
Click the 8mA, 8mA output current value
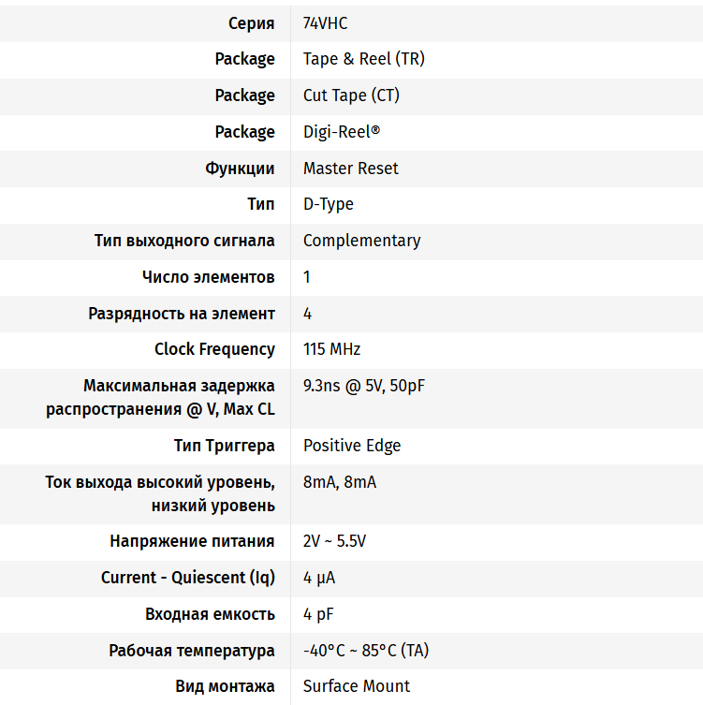339,482
